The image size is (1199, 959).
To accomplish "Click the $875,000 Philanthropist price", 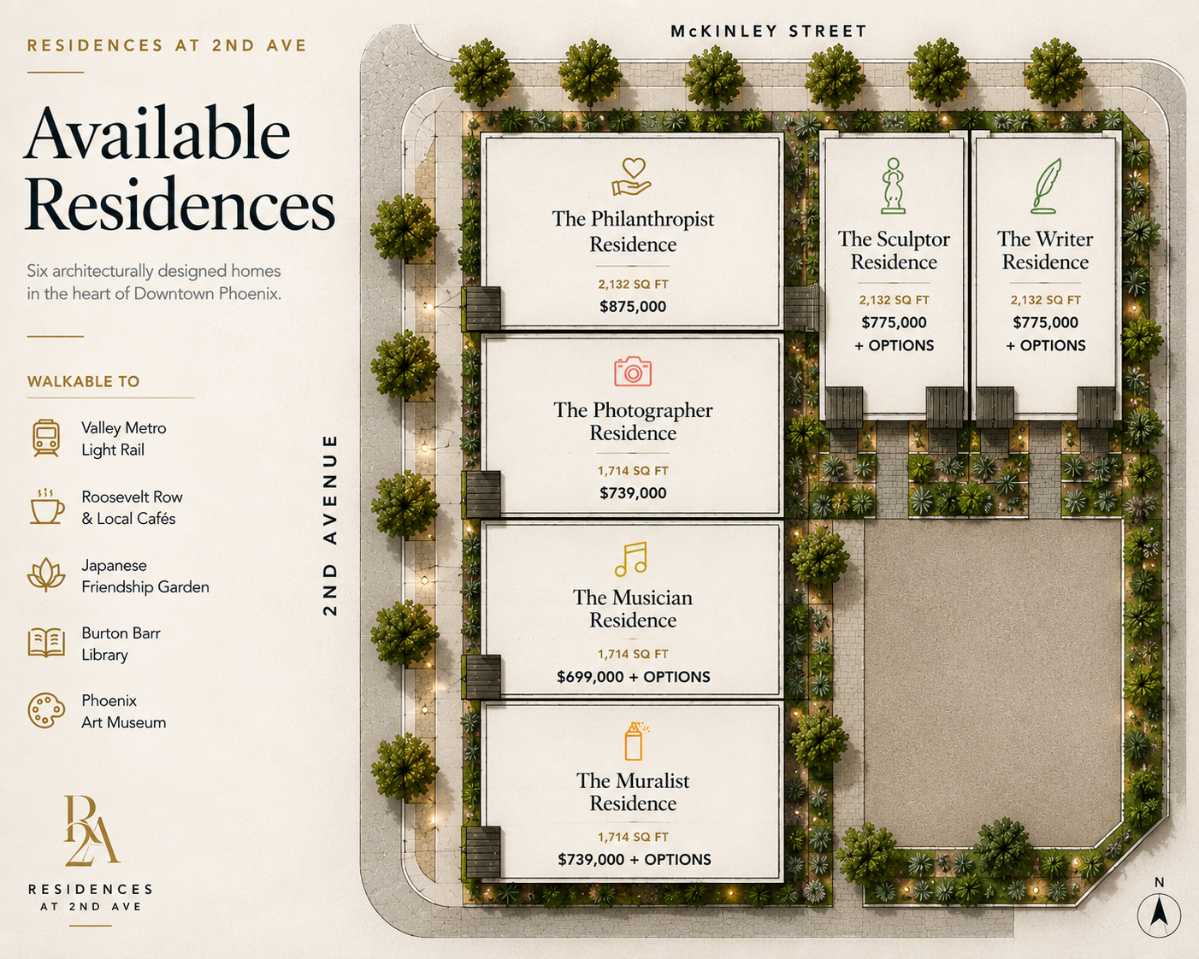I will (633, 306).
